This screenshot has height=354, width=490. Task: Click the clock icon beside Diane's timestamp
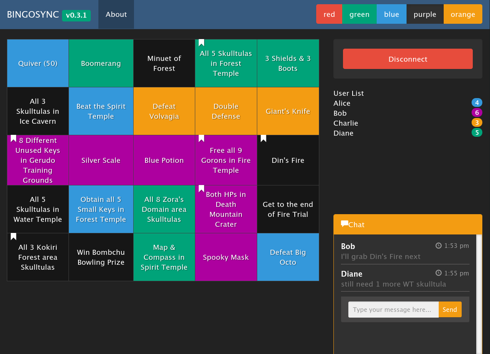(x=438, y=273)
